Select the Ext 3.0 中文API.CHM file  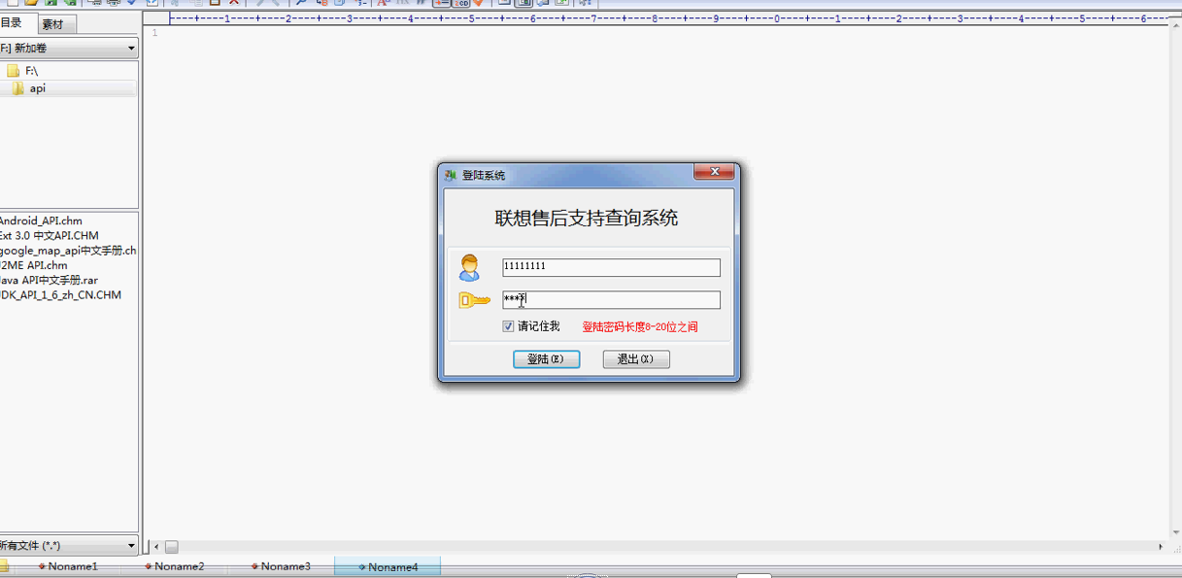click(49, 235)
